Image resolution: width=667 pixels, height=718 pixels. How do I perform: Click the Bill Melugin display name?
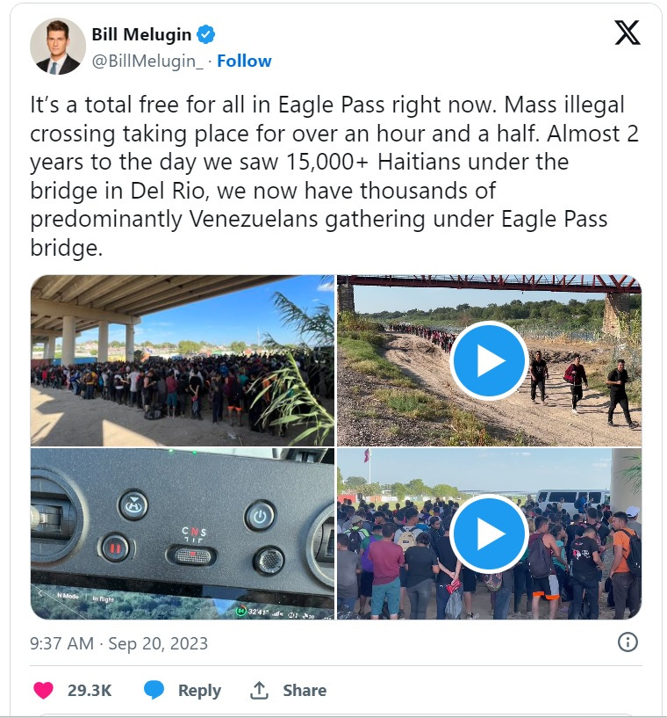141,34
